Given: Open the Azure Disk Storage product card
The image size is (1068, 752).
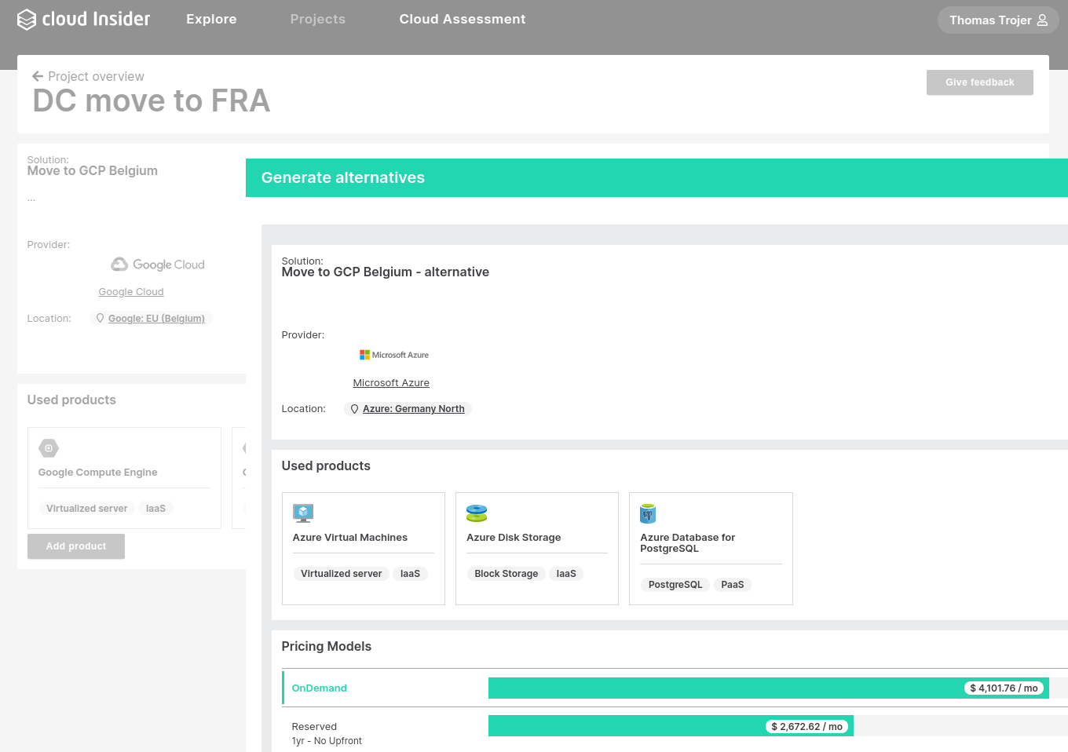Looking at the screenshot, I should (x=537, y=549).
